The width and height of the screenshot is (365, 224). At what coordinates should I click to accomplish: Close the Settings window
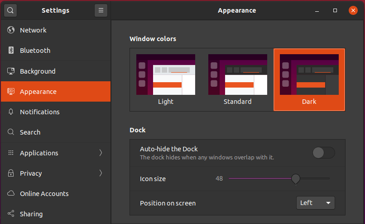tap(353, 10)
